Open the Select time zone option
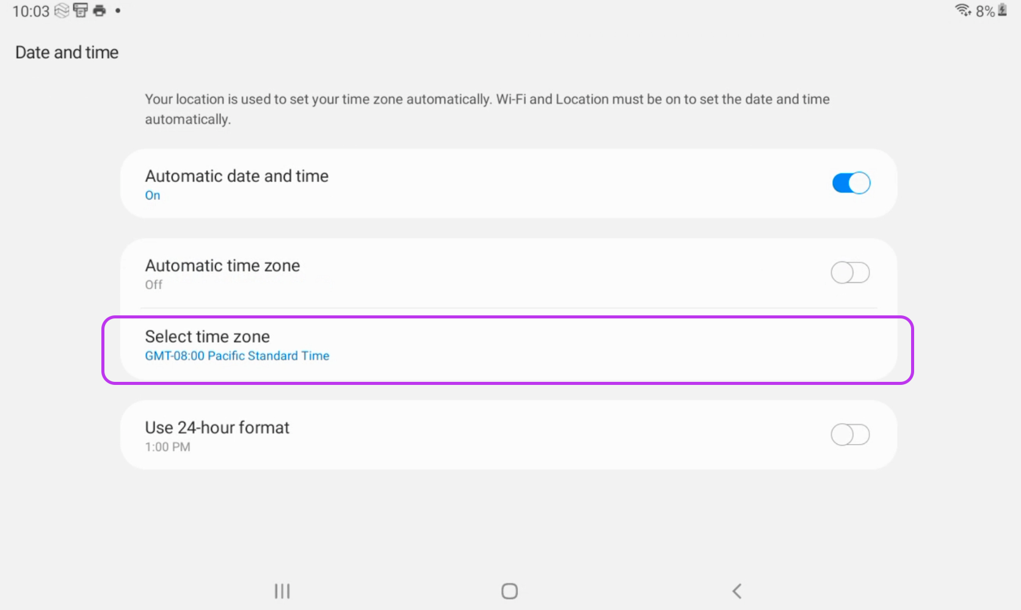Screen dimensions: 1021x610 (507, 345)
